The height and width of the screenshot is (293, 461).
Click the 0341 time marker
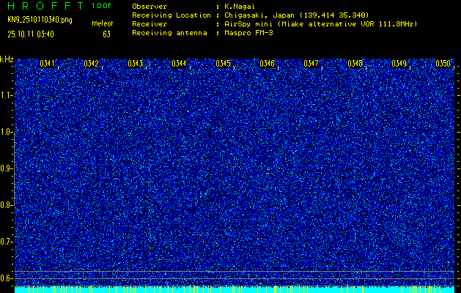48,64
